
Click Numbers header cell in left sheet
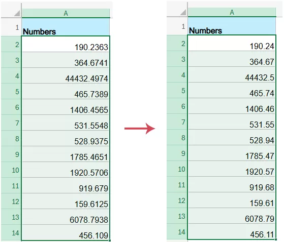(x=66, y=27)
